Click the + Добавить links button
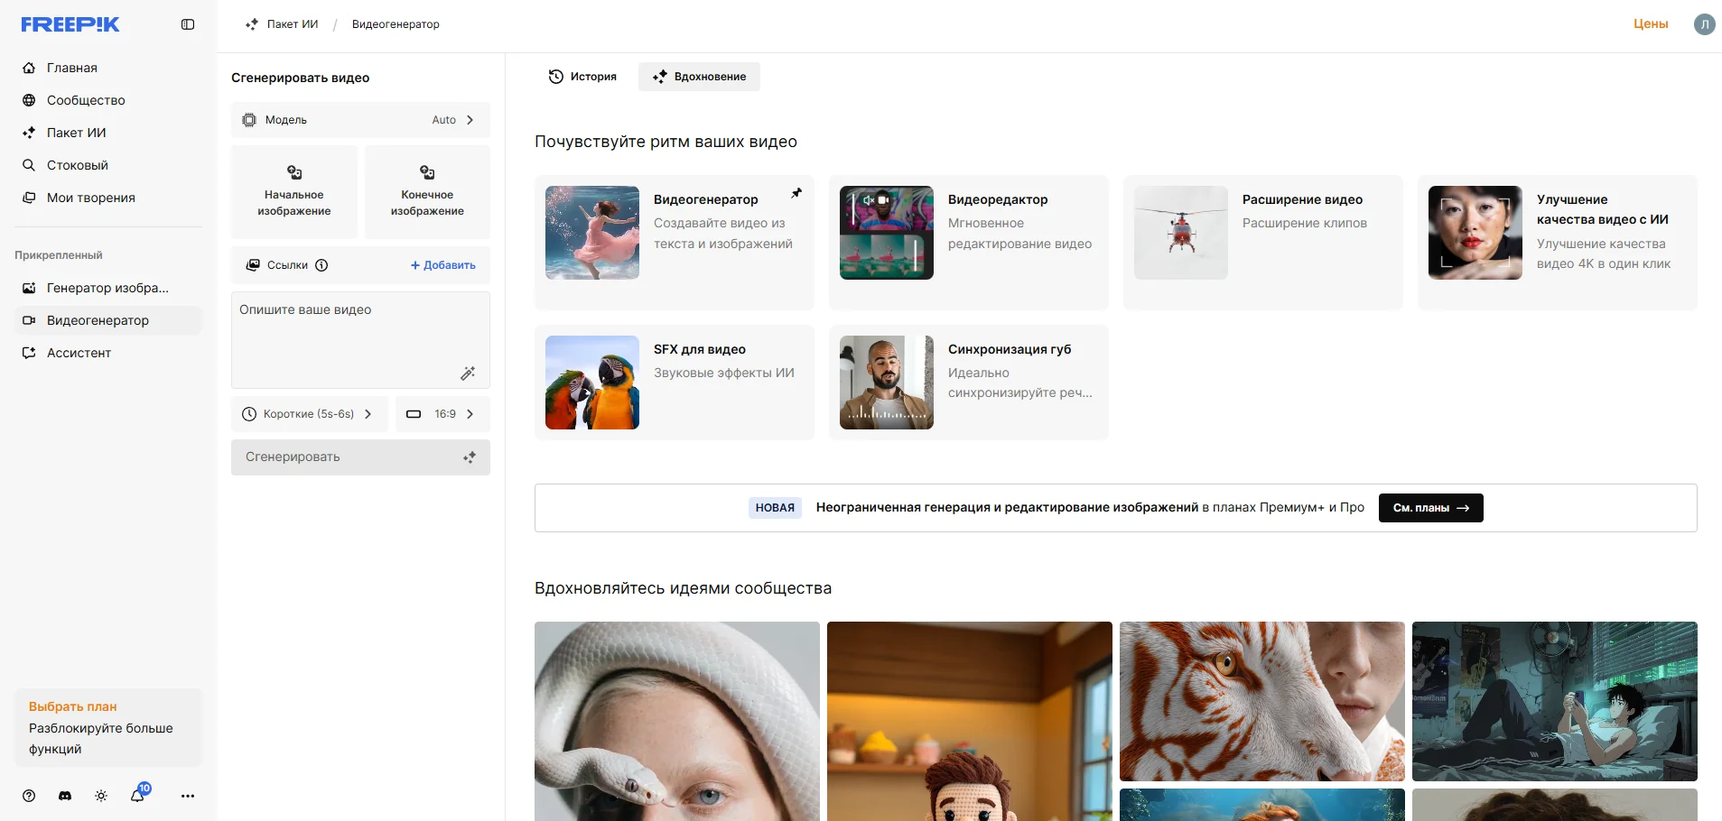Screen dimensions: 1722x821 point(442,265)
